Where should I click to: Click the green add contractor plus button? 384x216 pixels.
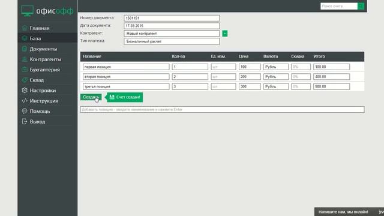(225, 34)
